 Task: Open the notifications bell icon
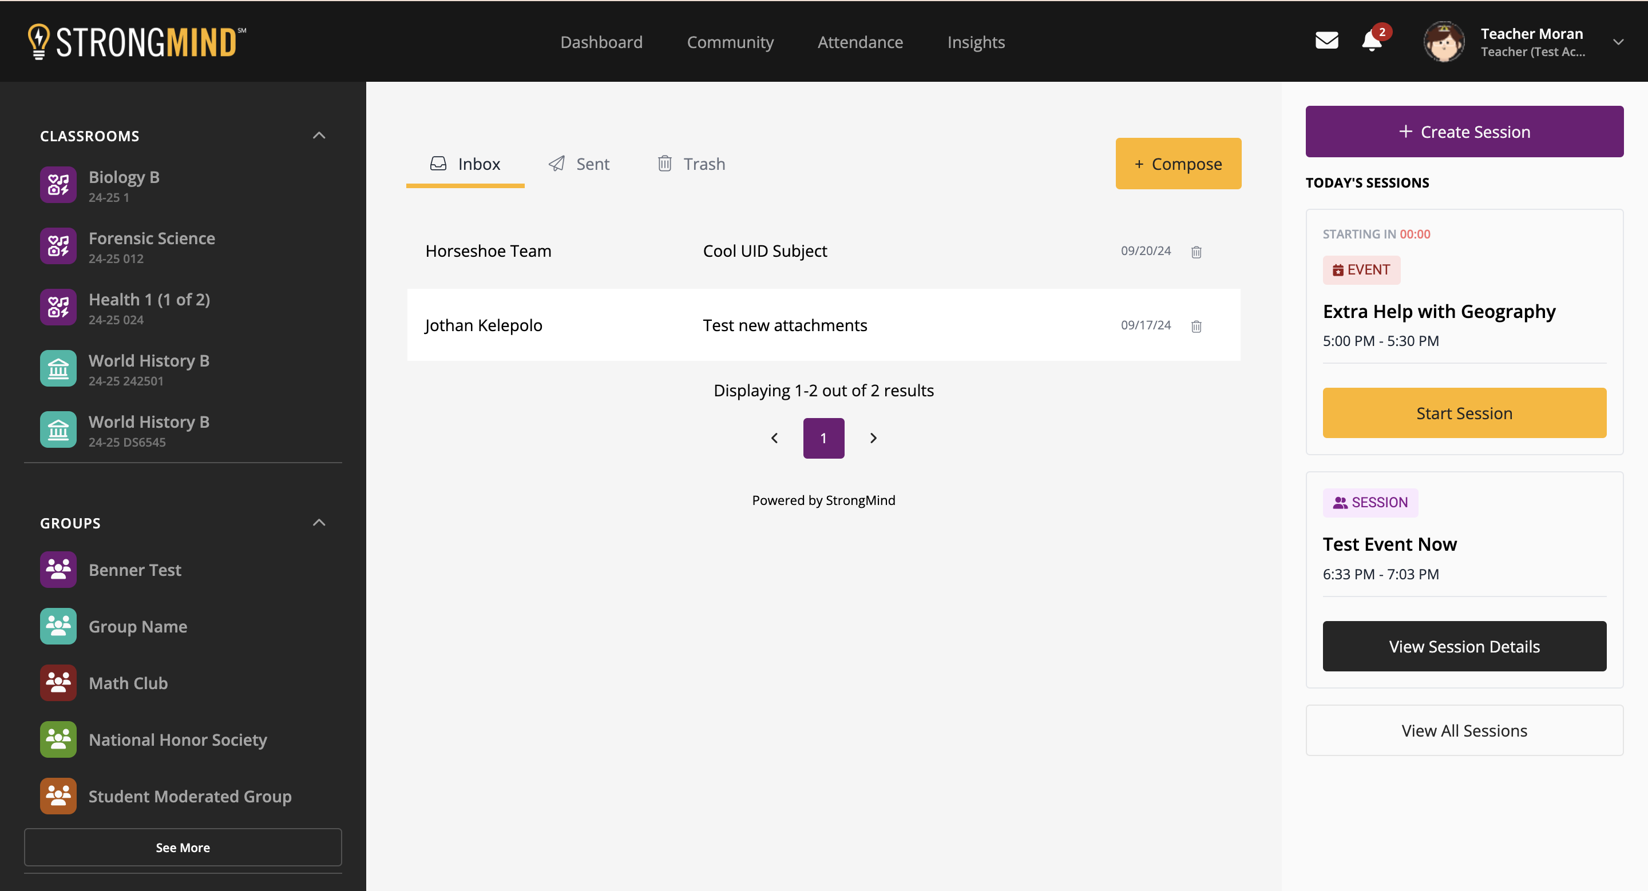click(1371, 42)
